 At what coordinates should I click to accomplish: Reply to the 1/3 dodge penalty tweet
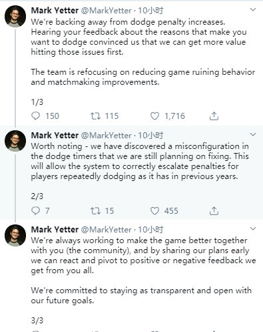(x=36, y=116)
